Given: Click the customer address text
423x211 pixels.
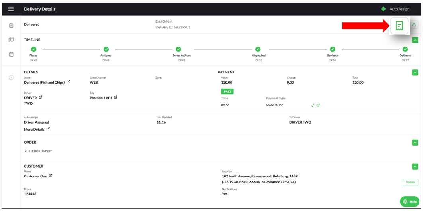Looking at the screenshot, I should click(260, 176).
